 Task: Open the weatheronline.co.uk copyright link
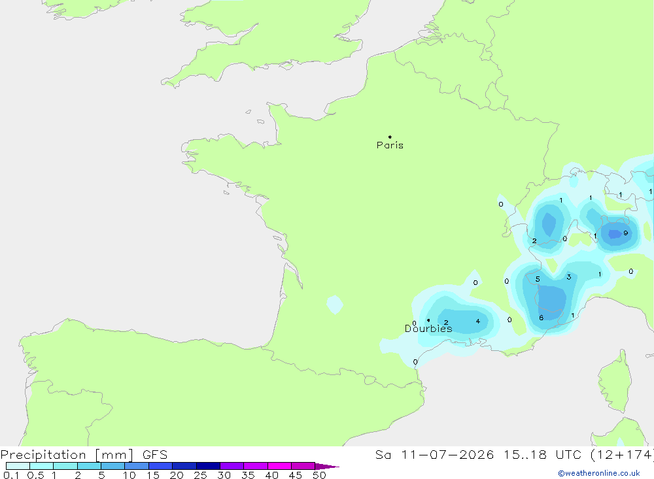click(x=599, y=473)
